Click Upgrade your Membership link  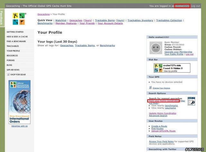click(x=178, y=52)
